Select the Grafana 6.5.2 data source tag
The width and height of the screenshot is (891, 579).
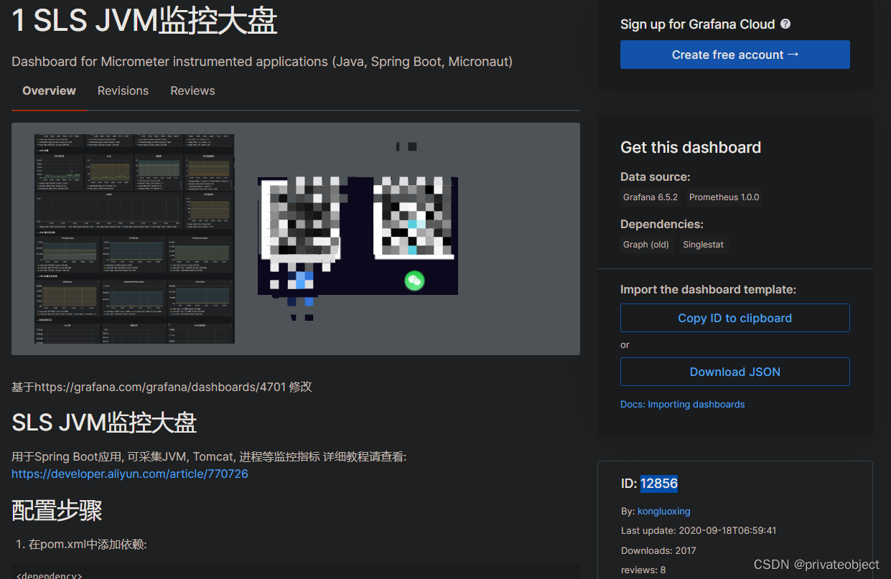[x=650, y=197]
